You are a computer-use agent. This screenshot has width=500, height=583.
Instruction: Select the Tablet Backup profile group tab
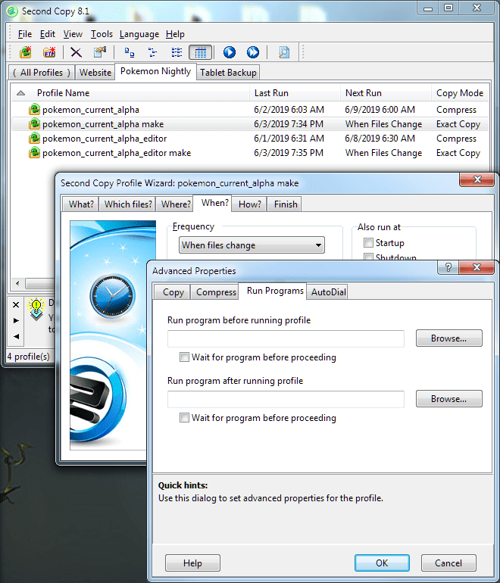click(228, 73)
